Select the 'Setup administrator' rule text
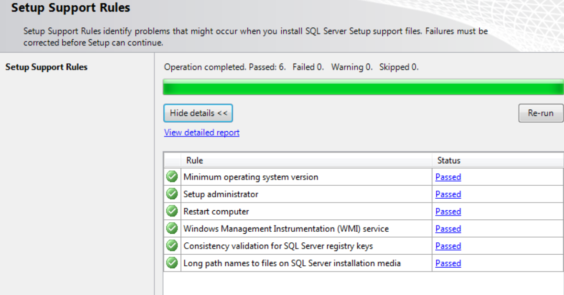The width and height of the screenshot is (564, 295). pos(221,194)
